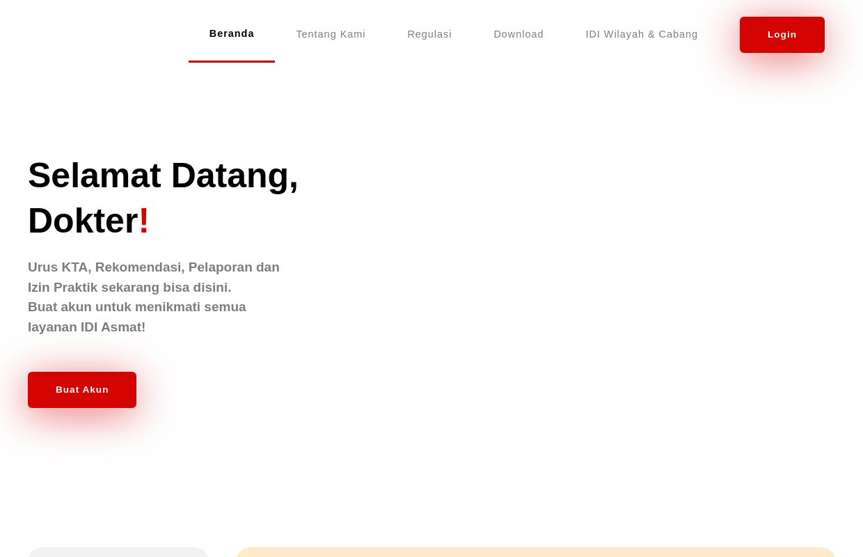Open IDI Wilayah & Cabang menu

click(642, 34)
